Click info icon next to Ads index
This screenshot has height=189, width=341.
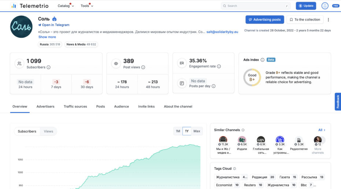(263, 60)
